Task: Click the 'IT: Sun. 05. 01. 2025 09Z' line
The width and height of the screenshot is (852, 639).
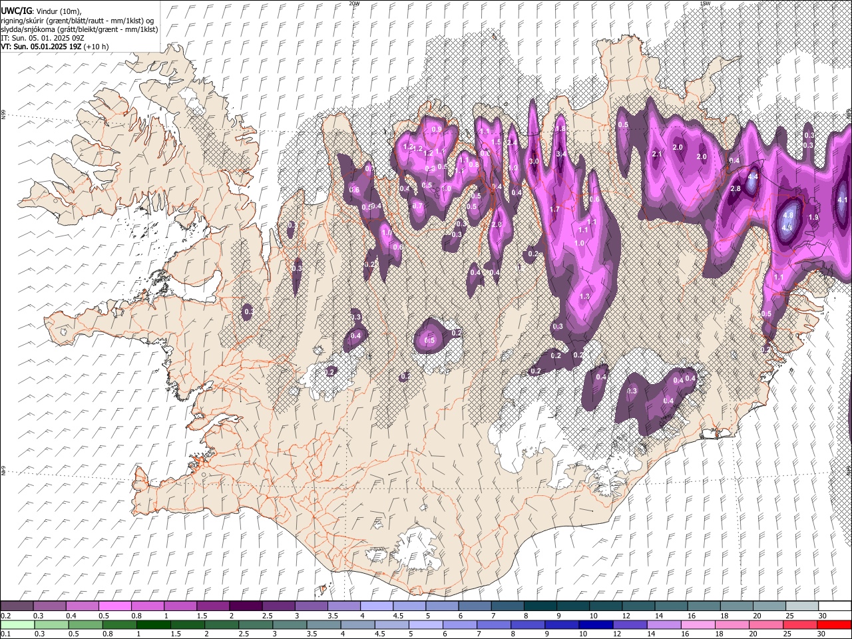Action: pyautogui.click(x=43, y=38)
